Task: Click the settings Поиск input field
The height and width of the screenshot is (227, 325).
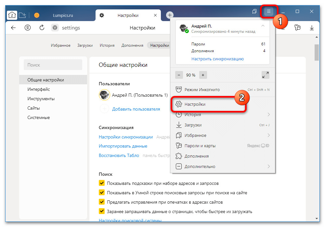Action: [x=53, y=65]
